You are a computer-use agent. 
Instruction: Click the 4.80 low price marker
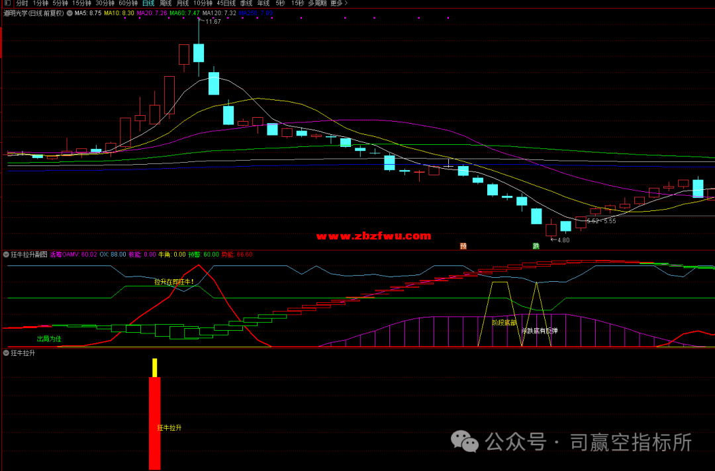coord(563,240)
